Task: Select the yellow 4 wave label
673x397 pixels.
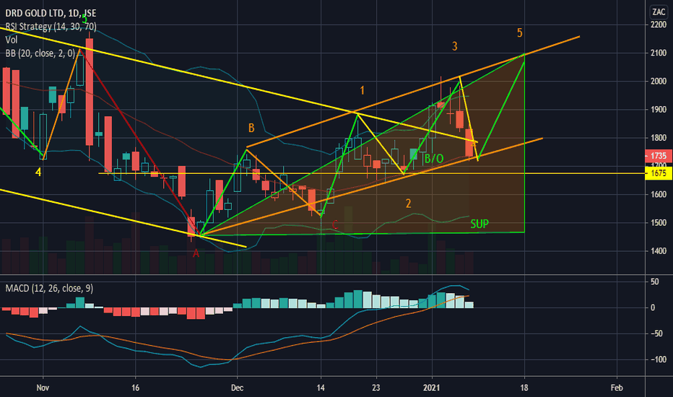Action: tap(38, 172)
